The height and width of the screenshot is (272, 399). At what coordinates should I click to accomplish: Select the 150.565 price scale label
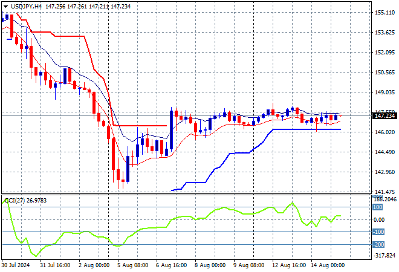click(x=384, y=73)
